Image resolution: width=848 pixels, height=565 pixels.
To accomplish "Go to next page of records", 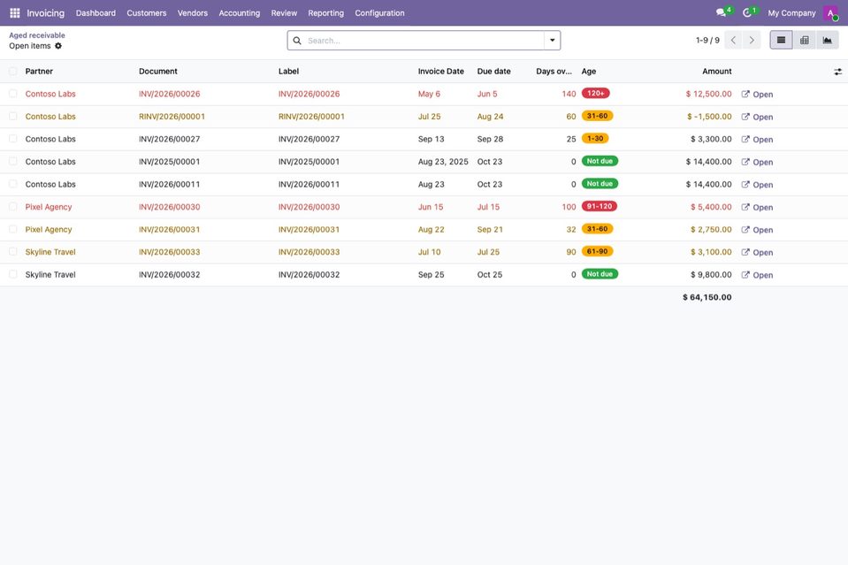I will click(752, 40).
